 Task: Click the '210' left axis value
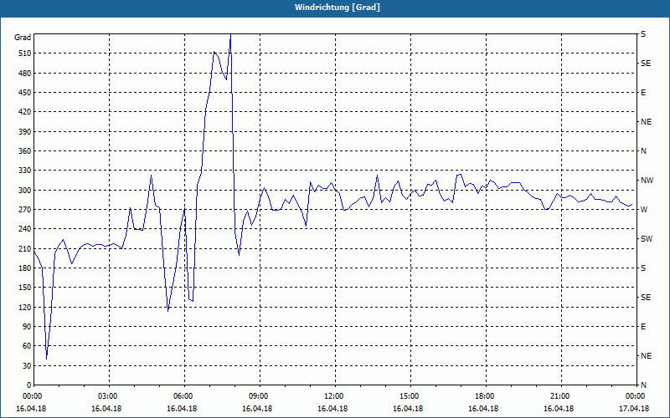[x=25, y=248]
